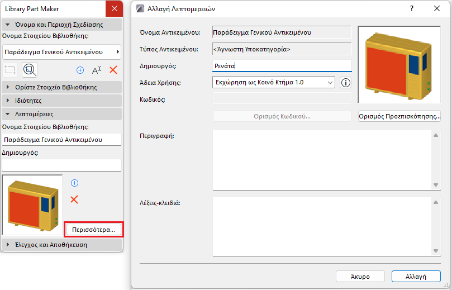Collapse the Λεπτομέρειες section
The width and height of the screenshot is (452, 290).
coord(61,114)
